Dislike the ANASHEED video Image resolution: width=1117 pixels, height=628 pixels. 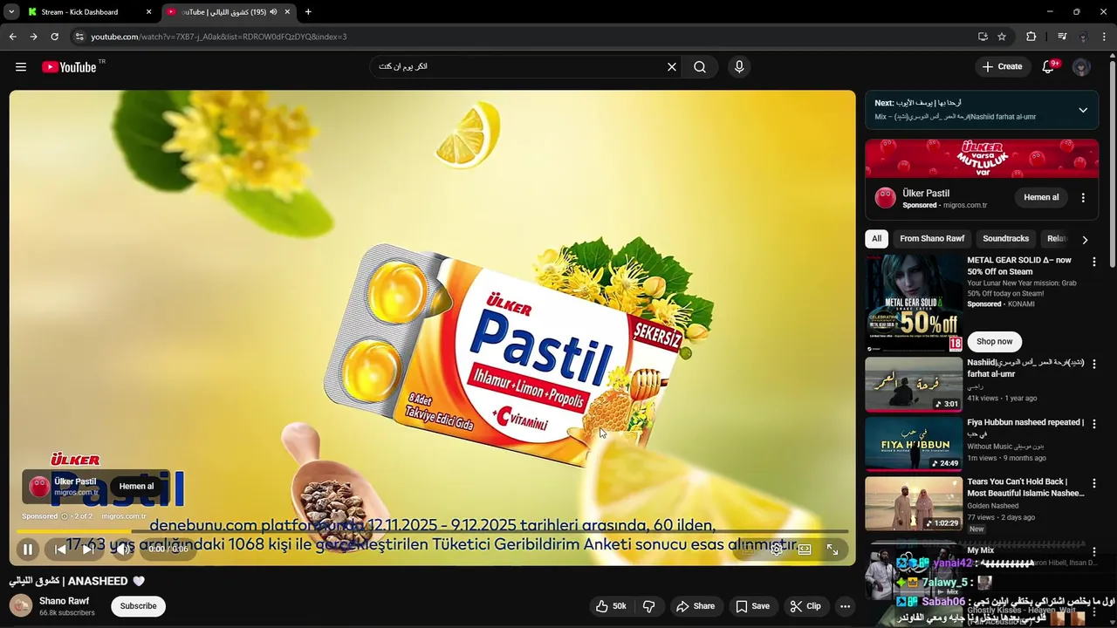pyautogui.click(x=649, y=606)
